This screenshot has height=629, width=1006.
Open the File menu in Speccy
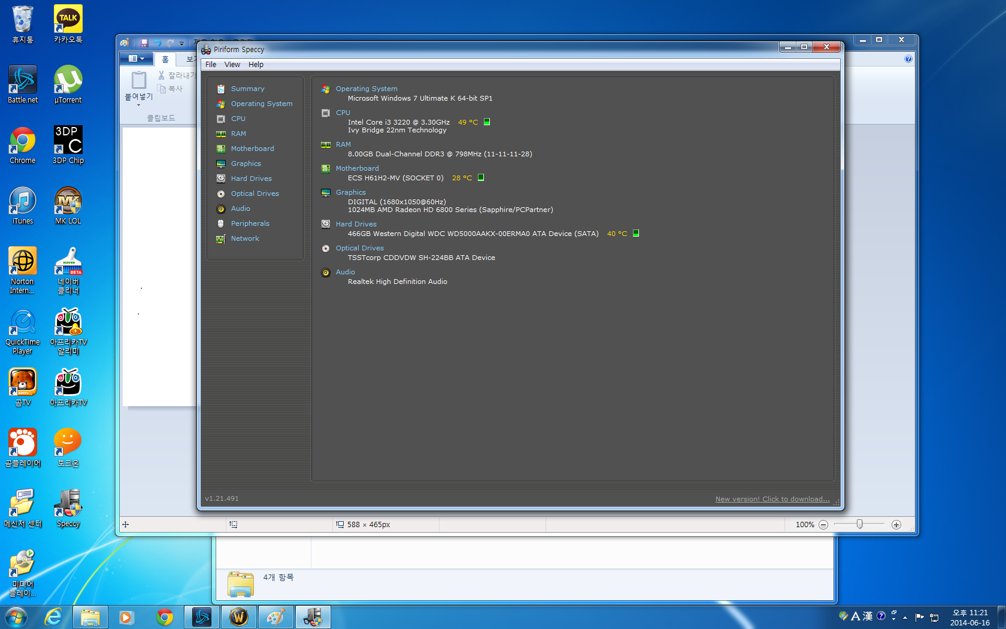click(x=211, y=65)
